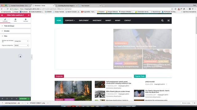The image size is (197, 110).
Task: Click the Corporate section heading
Action: click(x=59, y=76)
